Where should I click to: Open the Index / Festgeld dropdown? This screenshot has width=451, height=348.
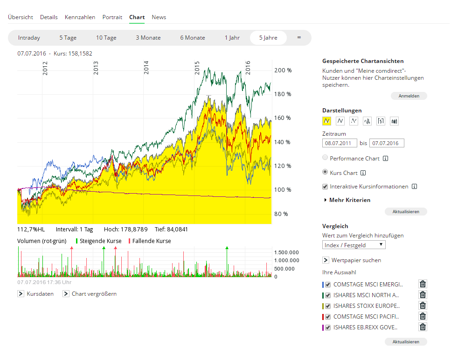(x=354, y=245)
